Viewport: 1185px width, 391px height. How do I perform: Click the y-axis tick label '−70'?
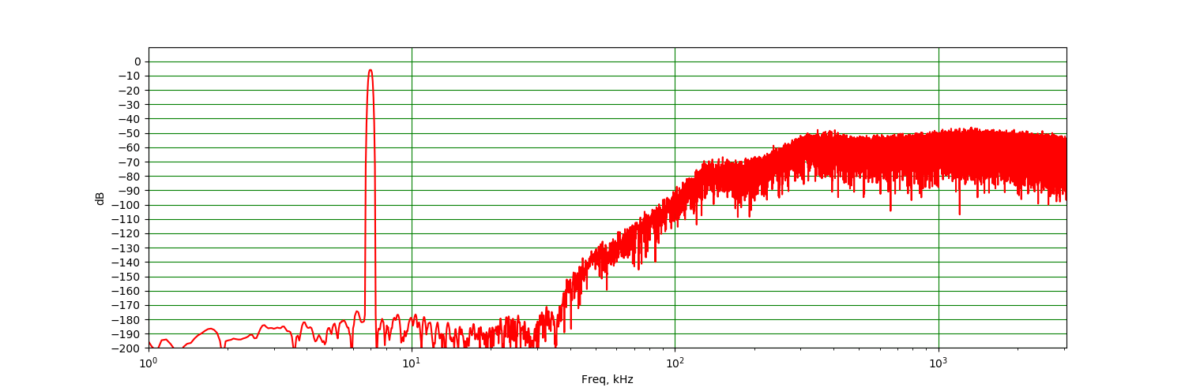click(x=130, y=162)
